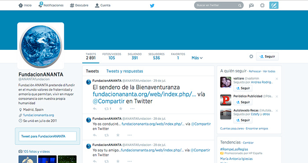308x163 pixels.
Task: Open more options on Yo os conduciré tweet
Action: coord(130,135)
